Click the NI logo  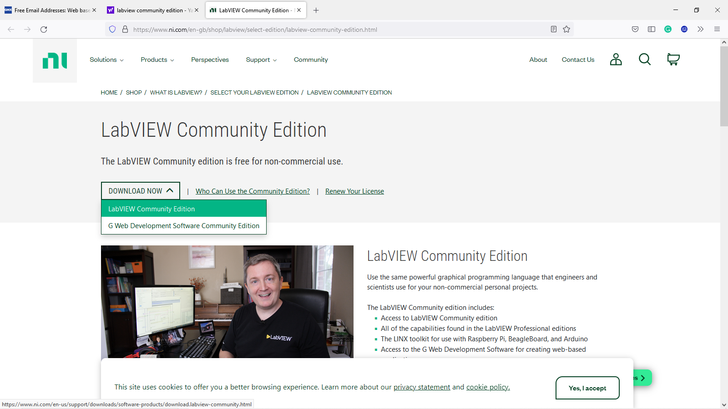click(x=55, y=60)
